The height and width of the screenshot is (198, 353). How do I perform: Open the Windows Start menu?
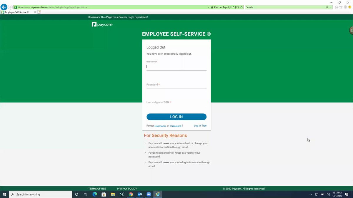click(5, 194)
